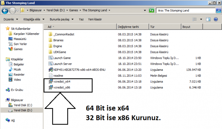
Task: Open Help with the question mark icon
Action: (216, 20)
